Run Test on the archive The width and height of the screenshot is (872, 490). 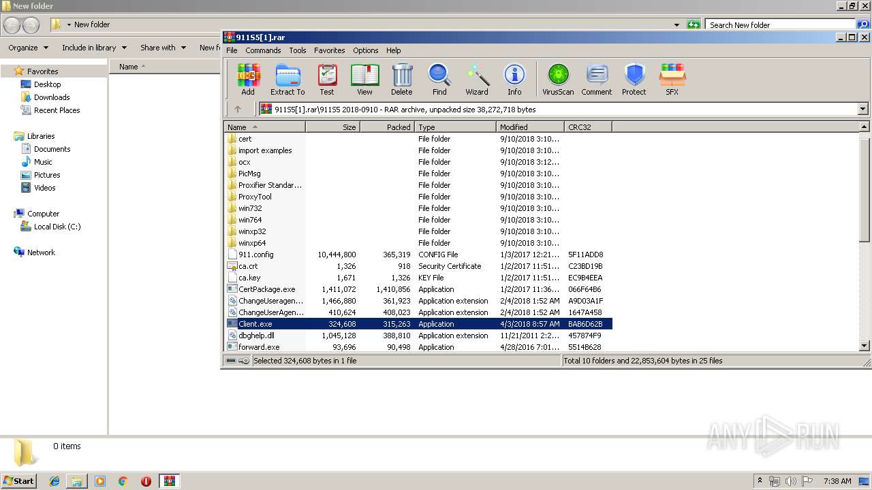[x=327, y=79]
